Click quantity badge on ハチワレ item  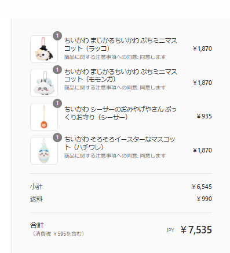pyautogui.click(x=57, y=137)
